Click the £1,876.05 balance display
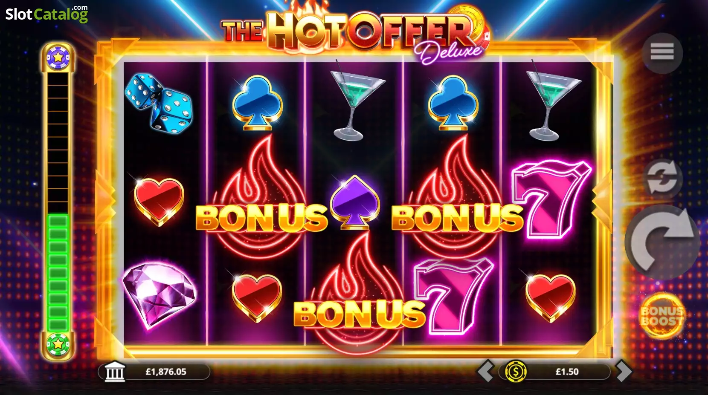Screen dimensions: 708x395 click(x=166, y=372)
